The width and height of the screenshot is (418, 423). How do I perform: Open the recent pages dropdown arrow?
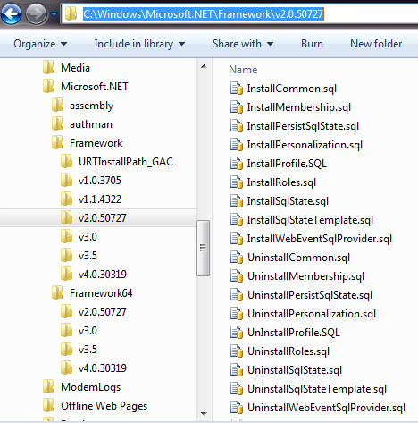pyautogui.click(x=54, y=13)
